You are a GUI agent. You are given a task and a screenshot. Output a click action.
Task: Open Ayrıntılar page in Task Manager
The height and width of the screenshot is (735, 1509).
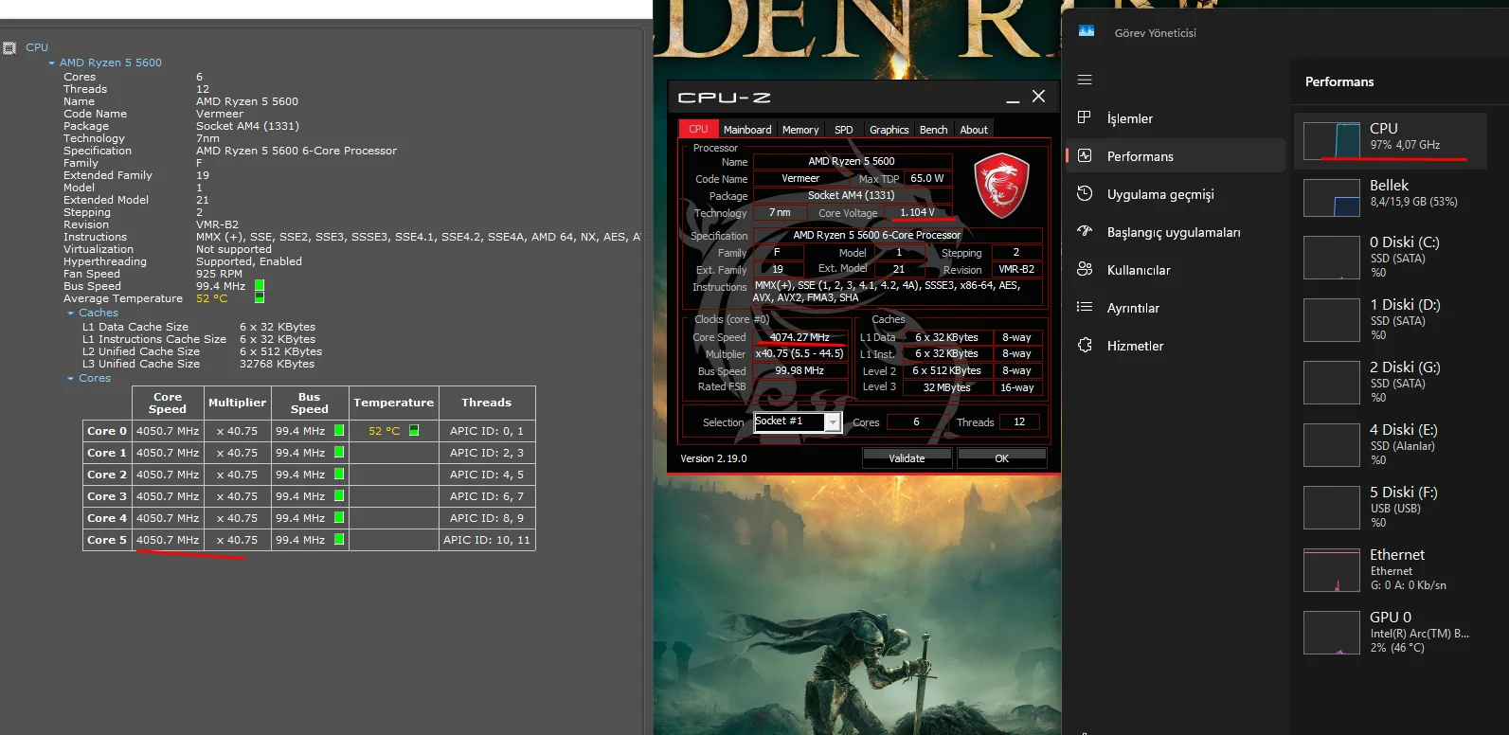tap(1176, 308)
